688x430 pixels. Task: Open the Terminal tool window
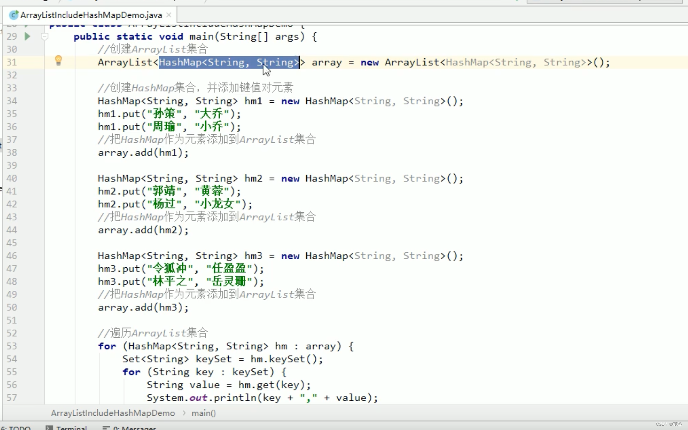[x=67, y=428]
